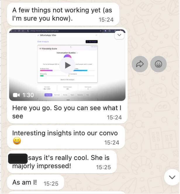Image resolution: width=180 pixels, height=194 pixels.
Task: Open the video message options chevron
Action: coord(119,35)
